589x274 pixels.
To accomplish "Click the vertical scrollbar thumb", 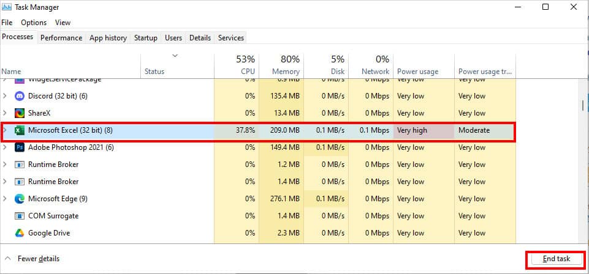I will [583, 105].
